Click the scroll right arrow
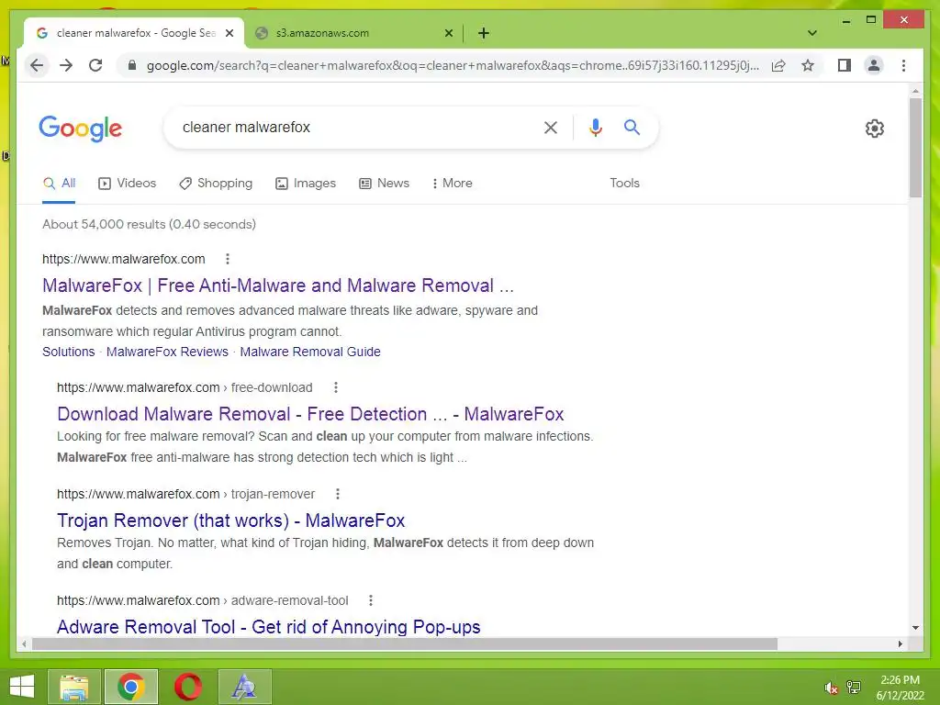Viewport: 940px width, 705px height. point(900,643)
